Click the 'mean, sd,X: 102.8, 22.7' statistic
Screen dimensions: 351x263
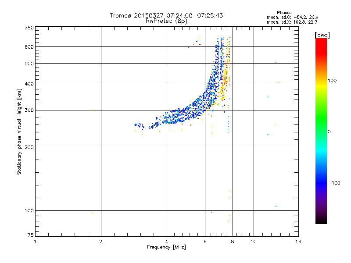pos(292,22)
